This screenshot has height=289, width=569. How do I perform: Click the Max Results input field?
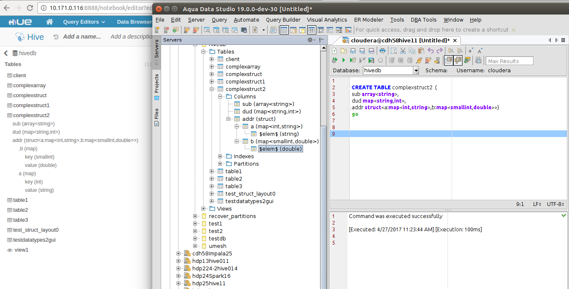click(x=509, y=61)
